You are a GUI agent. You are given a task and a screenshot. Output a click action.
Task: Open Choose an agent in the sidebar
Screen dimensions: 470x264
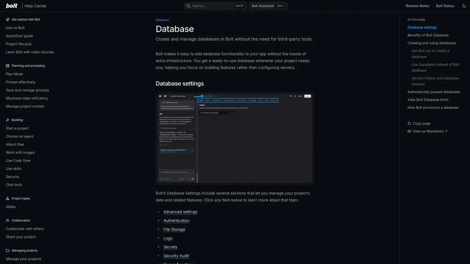[20, 137]
